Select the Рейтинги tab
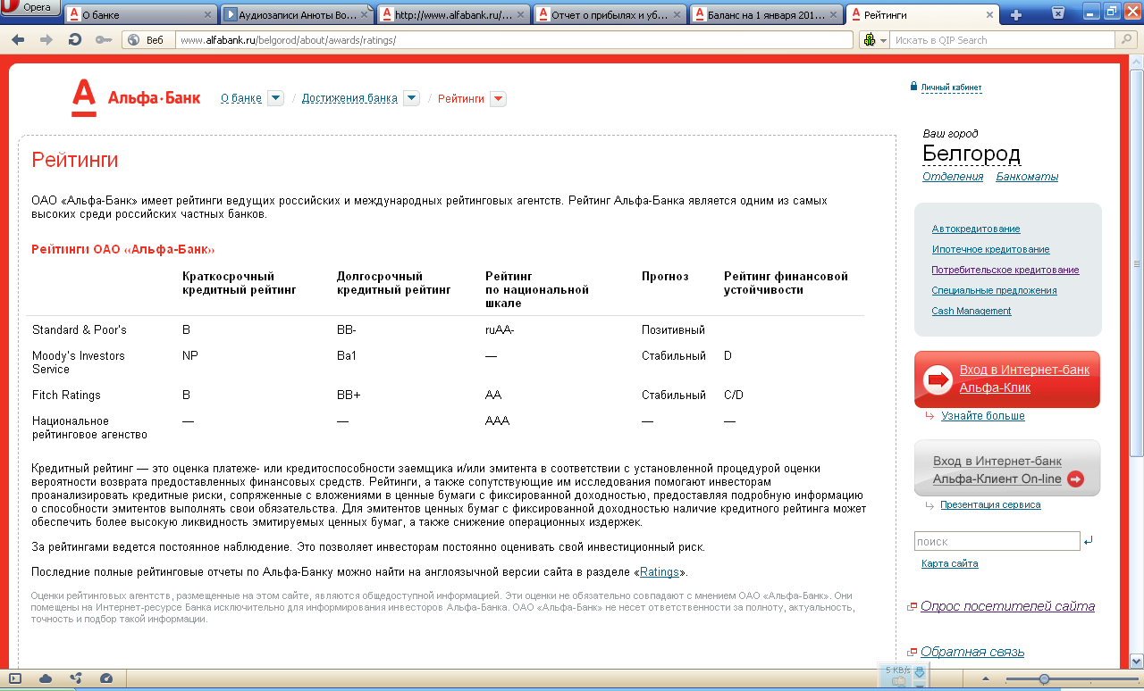 pos(922,15)
